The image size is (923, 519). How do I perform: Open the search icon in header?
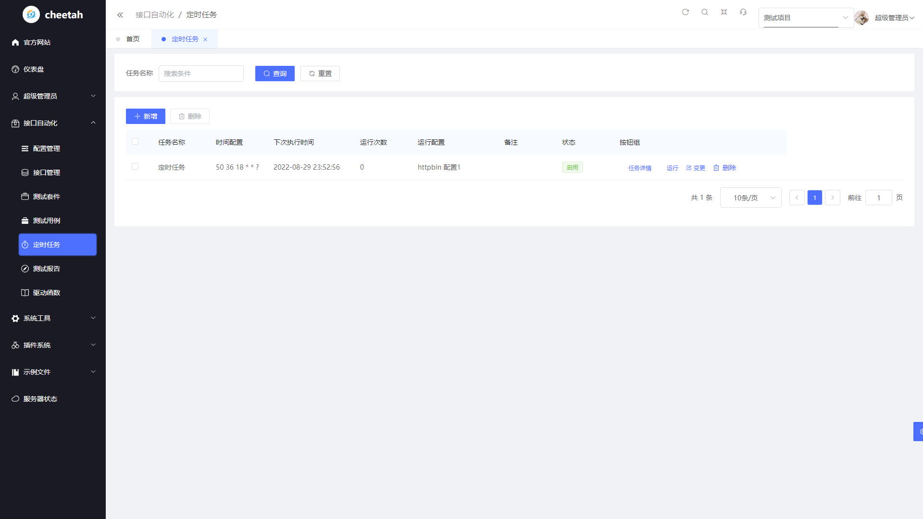(705, 12)
